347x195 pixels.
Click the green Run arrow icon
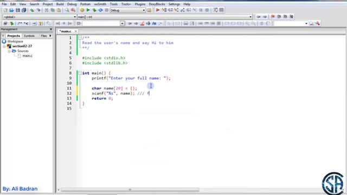tap(88, 10)
